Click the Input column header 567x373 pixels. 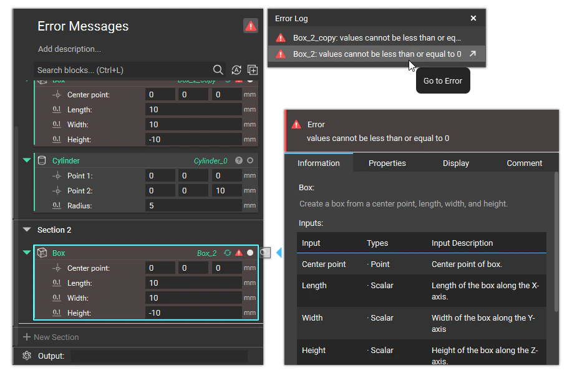click(311, 243)
